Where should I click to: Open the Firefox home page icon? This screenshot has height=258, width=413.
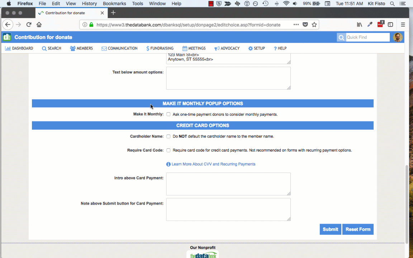tap(39, 24)
